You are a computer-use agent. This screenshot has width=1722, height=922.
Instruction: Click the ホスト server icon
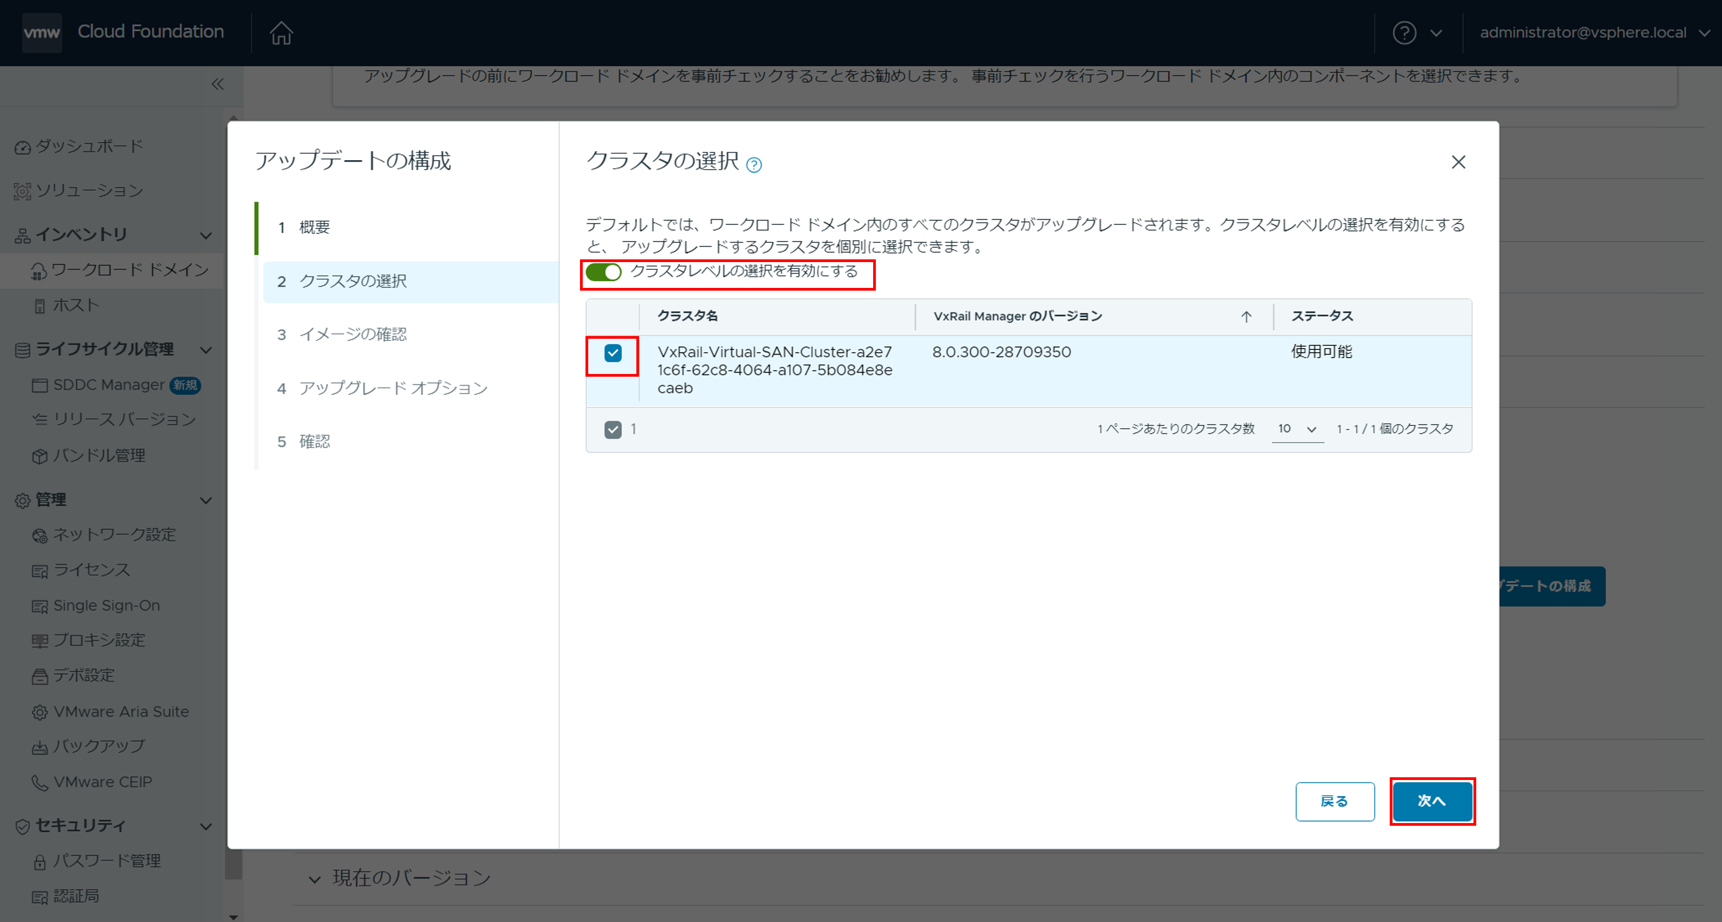pyautogui.click(x=40, y=306)
